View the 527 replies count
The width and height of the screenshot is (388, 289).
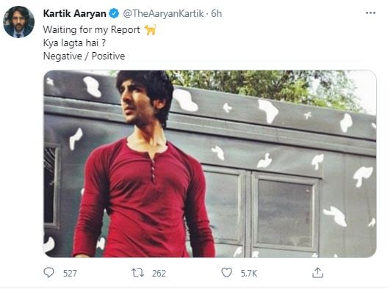pos(70,274)
